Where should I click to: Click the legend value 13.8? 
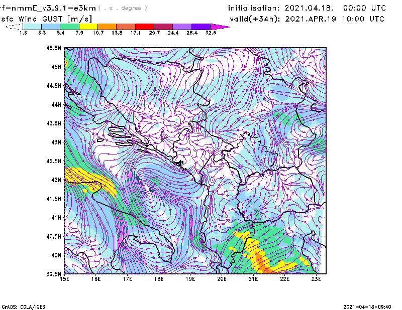coord(117,33)
